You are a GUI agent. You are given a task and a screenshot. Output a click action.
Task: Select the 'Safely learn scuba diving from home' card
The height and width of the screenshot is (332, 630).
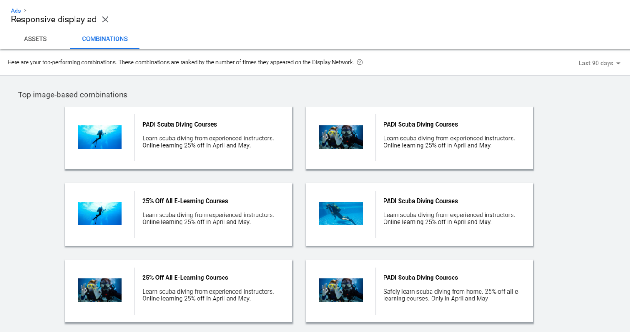(x=419, y=291)
